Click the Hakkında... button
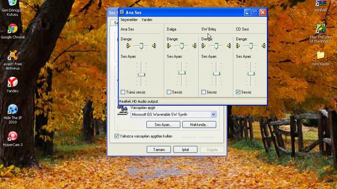Screen dimensions: 337x189 (x=199, y=124)
